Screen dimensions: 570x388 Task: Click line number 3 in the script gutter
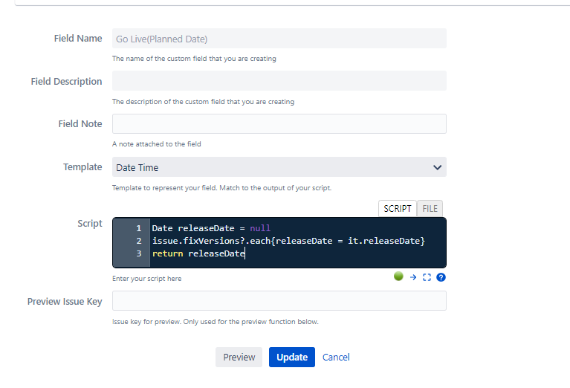point(138,253)
